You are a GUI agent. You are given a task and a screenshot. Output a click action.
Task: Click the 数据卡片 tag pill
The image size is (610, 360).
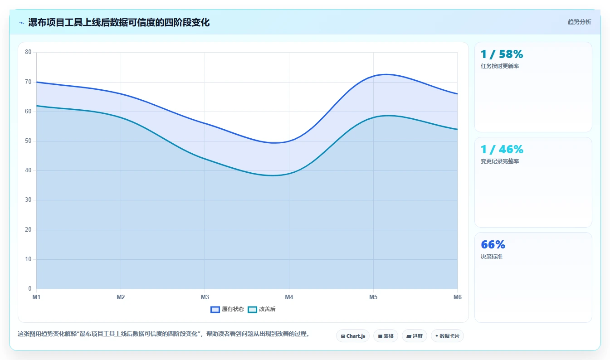(447, 336)
